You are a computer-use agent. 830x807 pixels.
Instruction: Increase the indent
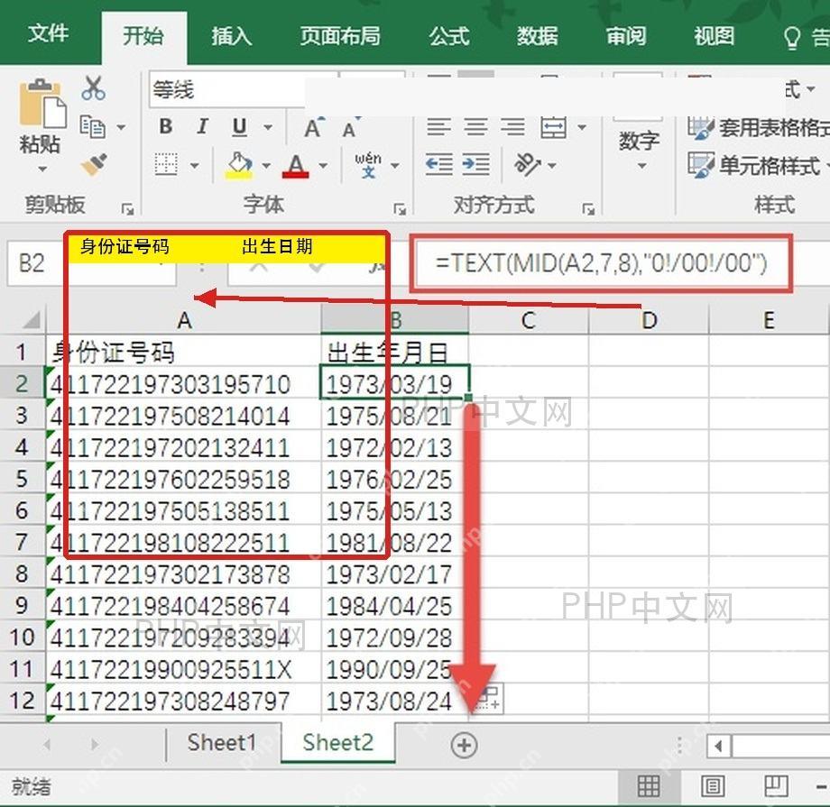click(x=475, y=165)
